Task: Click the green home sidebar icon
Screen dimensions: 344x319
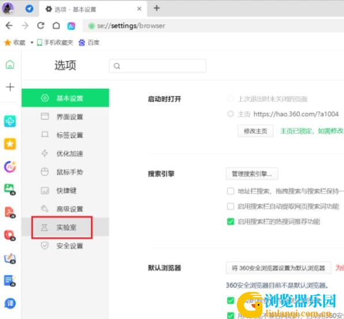Action: coord(10,64)
